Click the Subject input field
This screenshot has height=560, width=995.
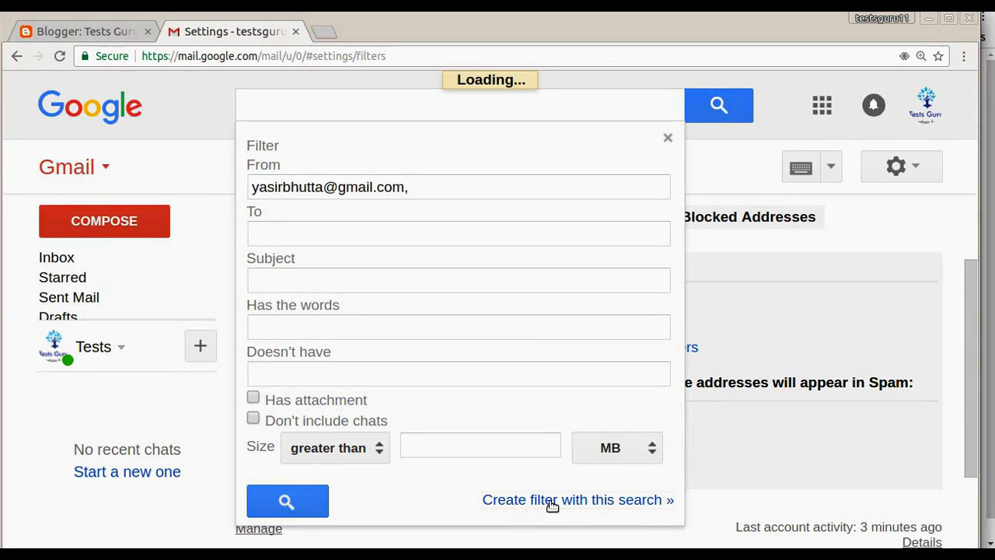coord(459,281)
